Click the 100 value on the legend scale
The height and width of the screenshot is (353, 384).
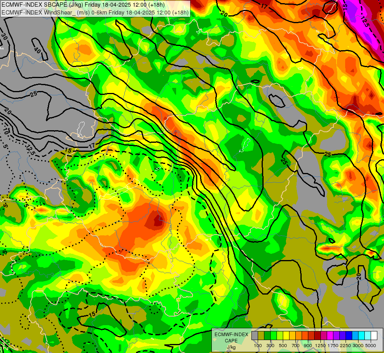pos(258,346)
